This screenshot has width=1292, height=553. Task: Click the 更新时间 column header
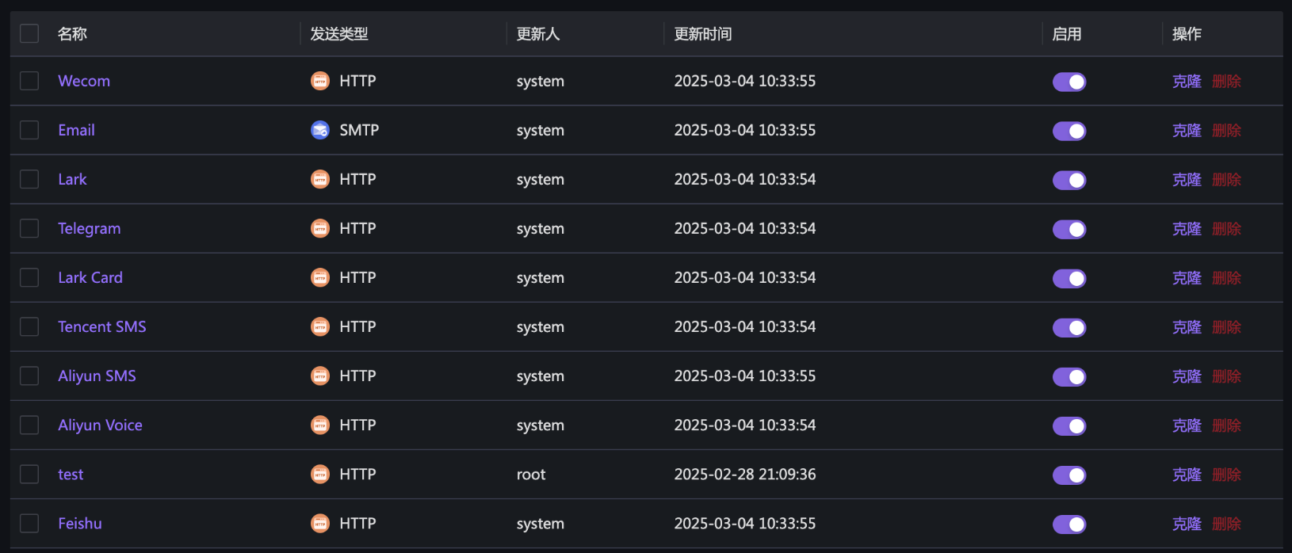[x=703, y=34]
